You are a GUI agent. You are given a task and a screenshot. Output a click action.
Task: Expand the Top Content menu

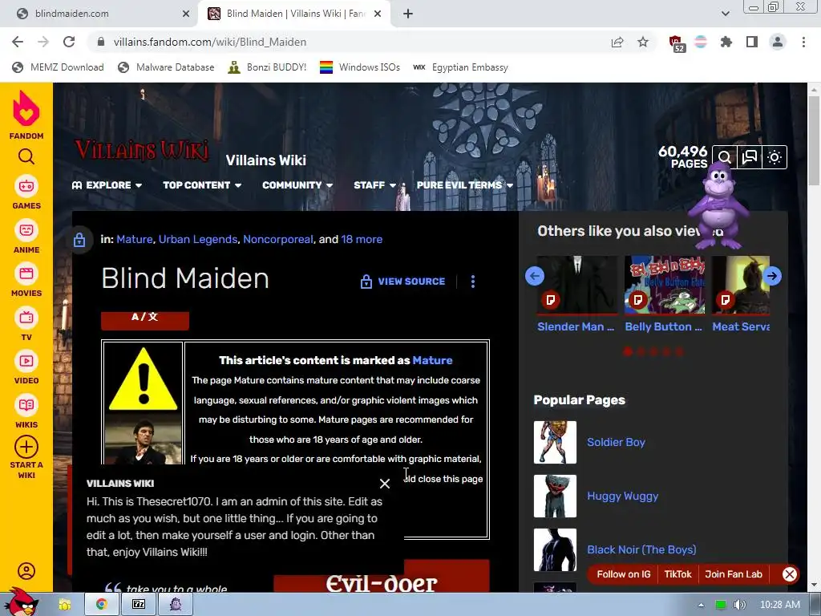coord(202,185)
